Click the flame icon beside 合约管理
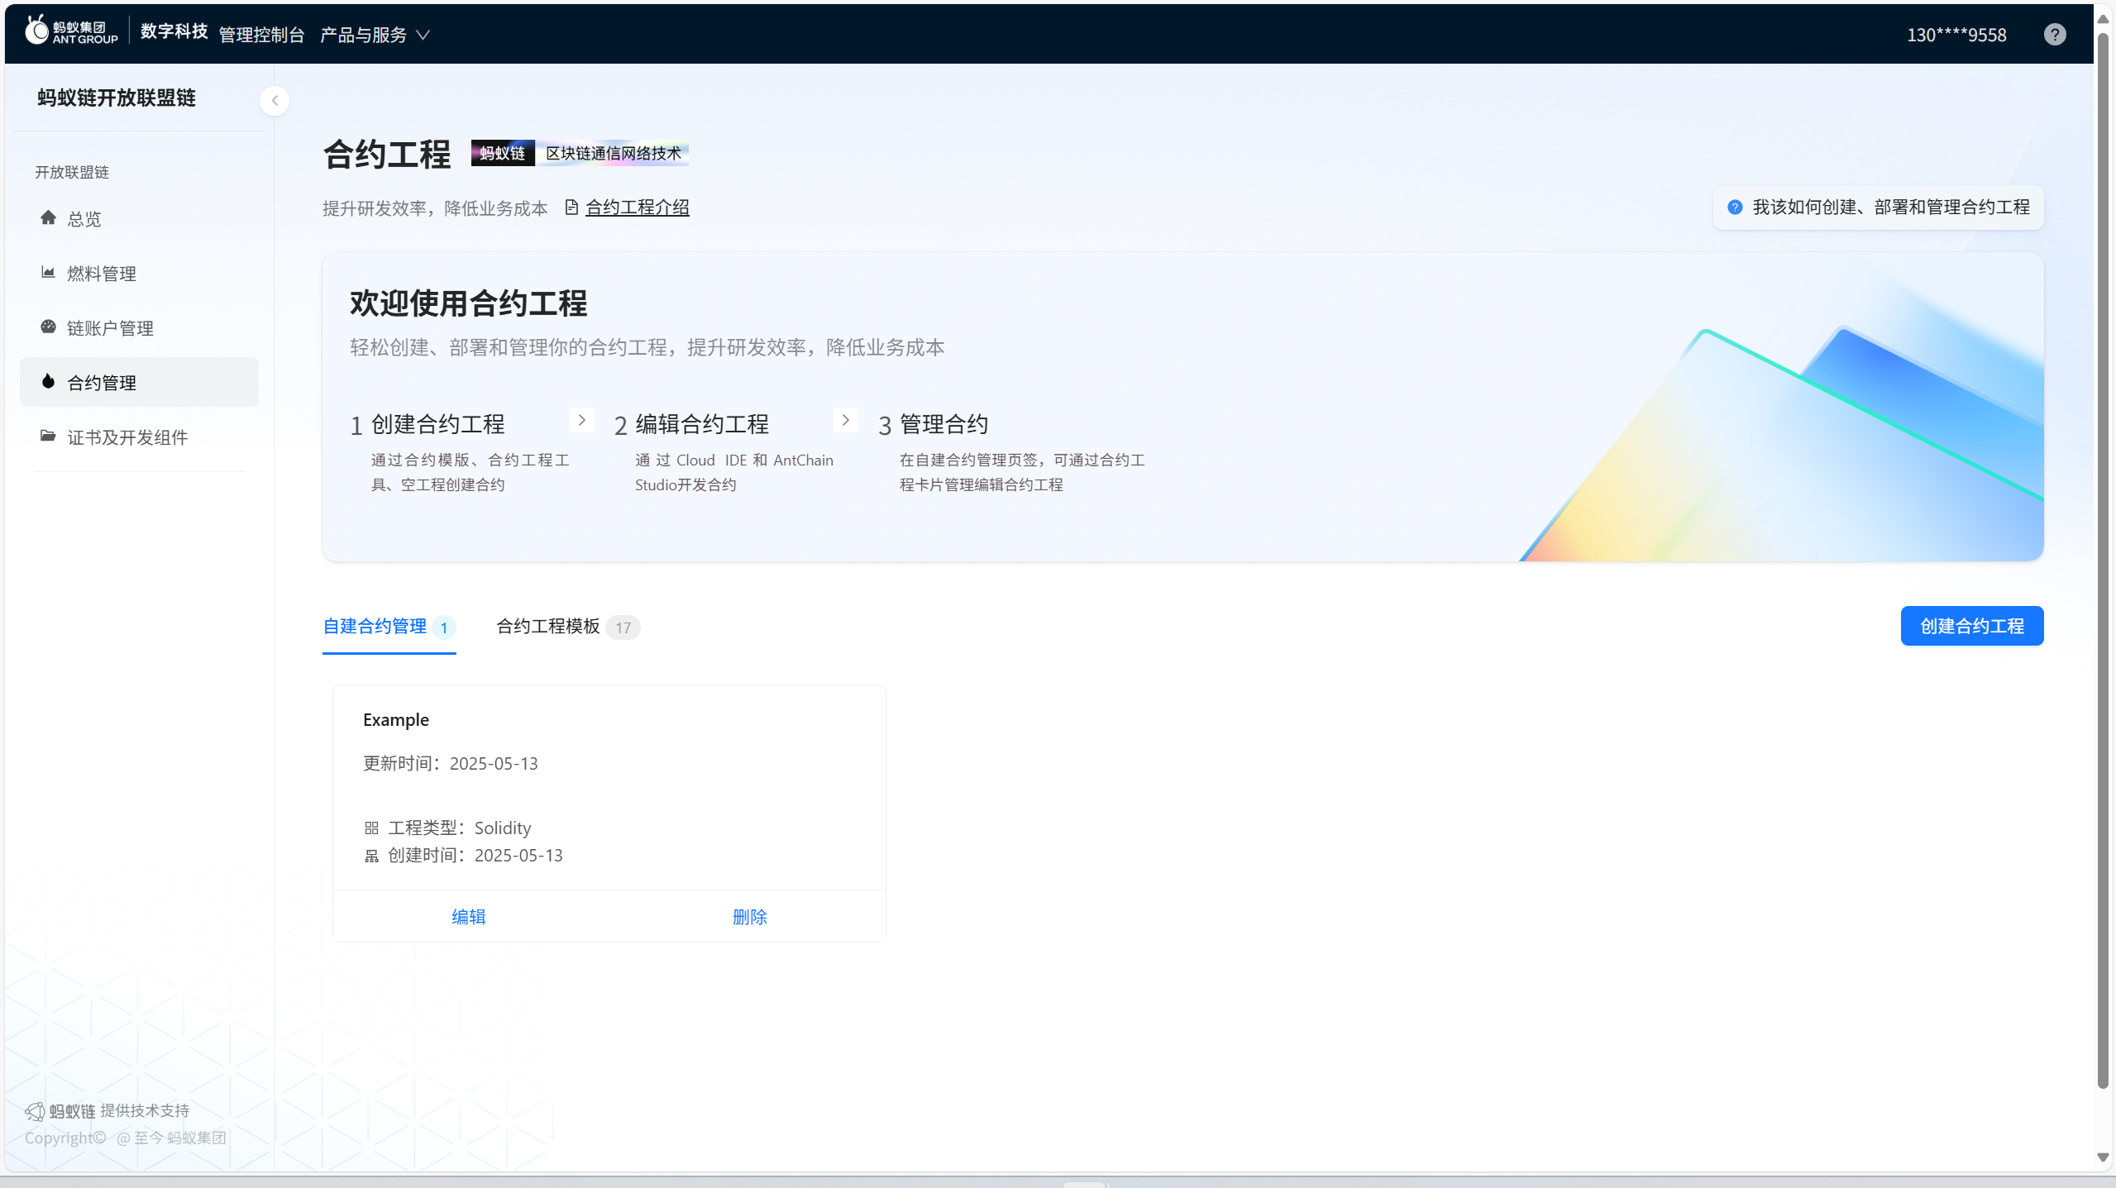Image resolution: width=2116 pixels, height=1188 pixels. pos(48,382)
